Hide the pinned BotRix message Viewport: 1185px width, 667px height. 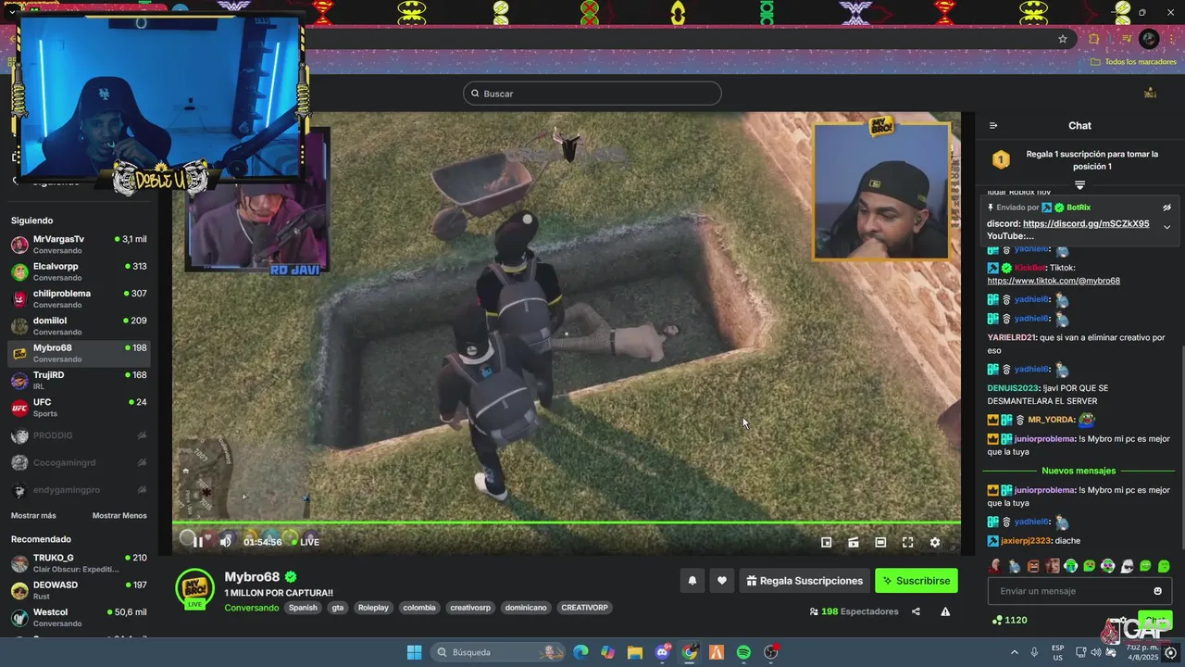1166,208
